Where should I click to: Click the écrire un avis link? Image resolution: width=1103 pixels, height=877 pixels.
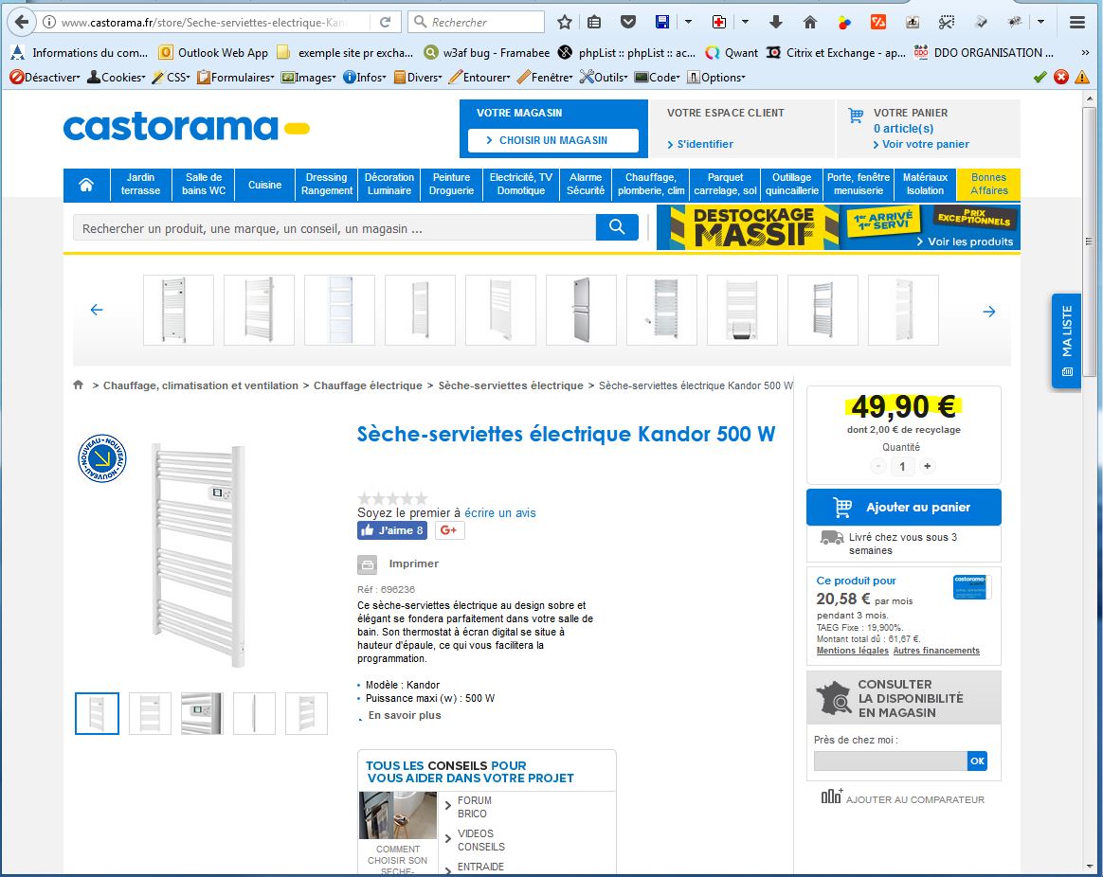[x=499, y=513]
